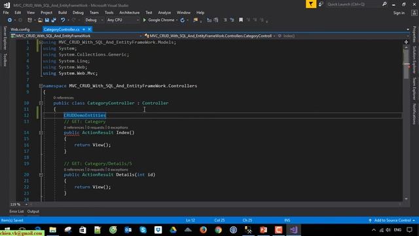
Task: Click the Save All toolbar icon
Action: (54, 20)
